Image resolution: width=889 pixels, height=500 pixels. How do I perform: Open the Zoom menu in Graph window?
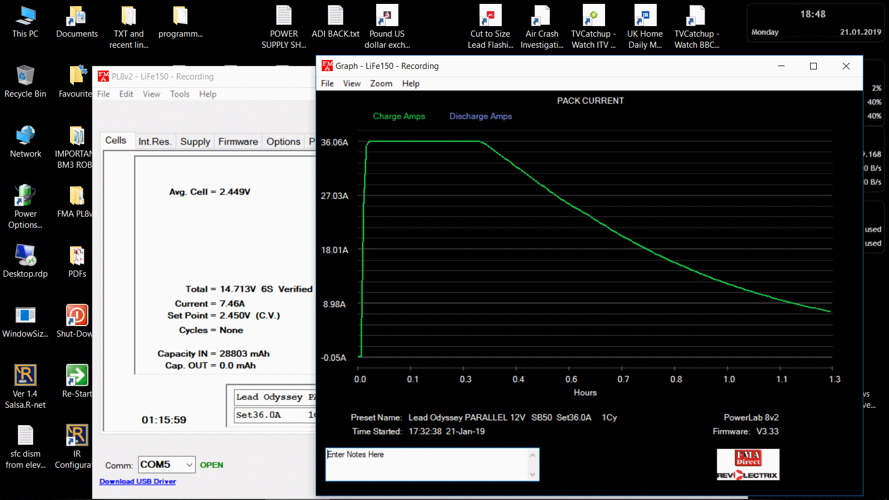pos(381,83)
